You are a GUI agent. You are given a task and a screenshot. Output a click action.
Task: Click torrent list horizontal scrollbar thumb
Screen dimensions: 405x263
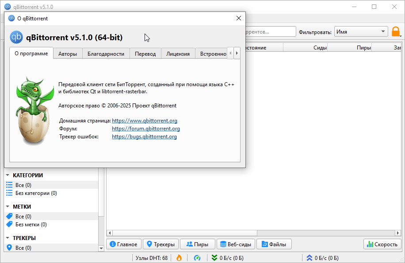[185, 233]
